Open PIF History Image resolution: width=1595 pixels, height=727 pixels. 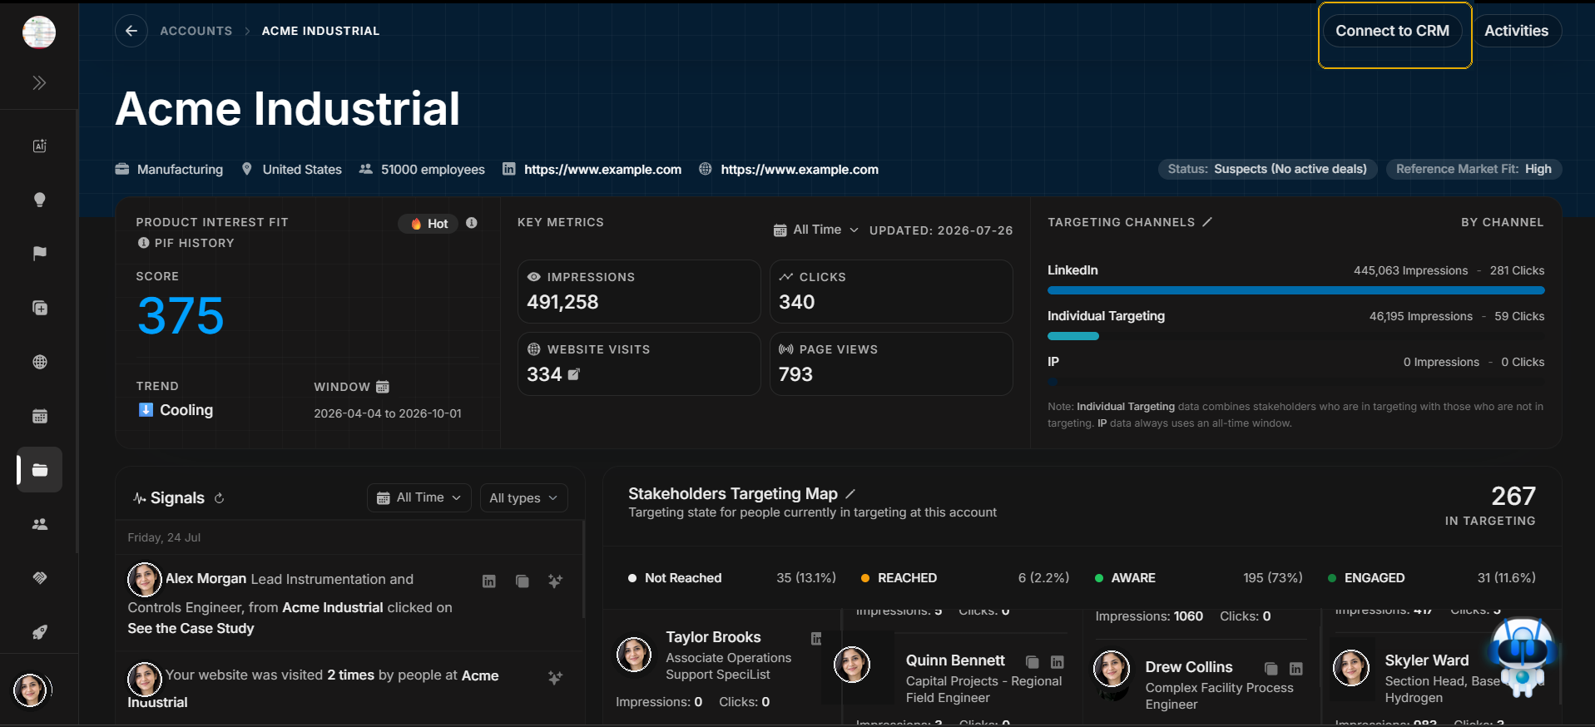186,243
